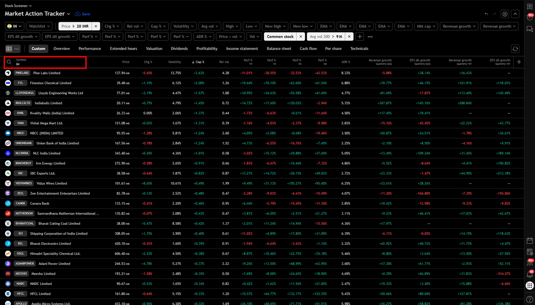The image size is (535, 305).
Task: Sort by ADR % column header
Action: coord(346,62)
